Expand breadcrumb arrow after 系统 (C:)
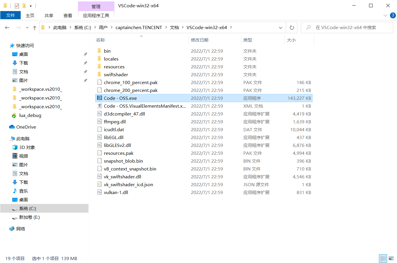This screenshot has width=397, height=263. pos(95,27)
